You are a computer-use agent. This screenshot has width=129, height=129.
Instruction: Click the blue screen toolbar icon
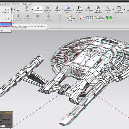(87, 18)
